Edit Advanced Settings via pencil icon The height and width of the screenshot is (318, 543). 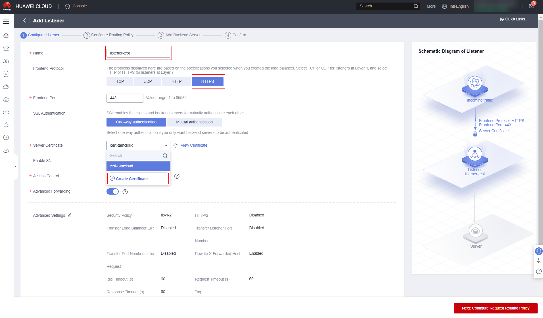click(70, 215)
